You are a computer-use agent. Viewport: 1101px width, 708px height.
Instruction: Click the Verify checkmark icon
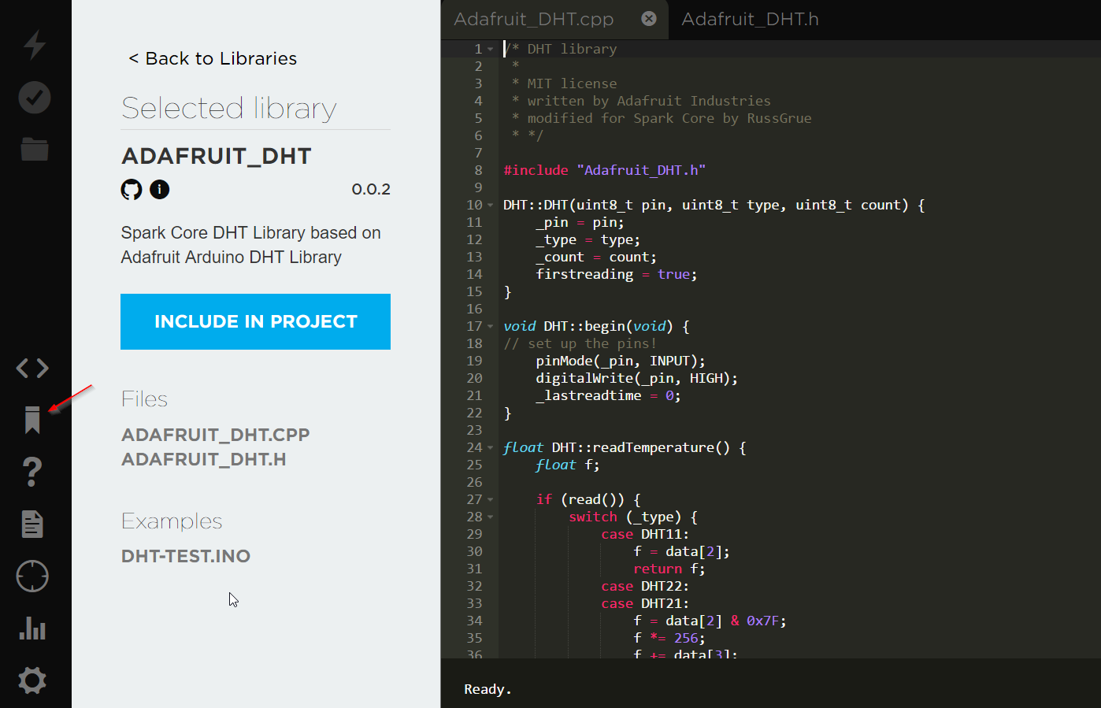(34, 98)
